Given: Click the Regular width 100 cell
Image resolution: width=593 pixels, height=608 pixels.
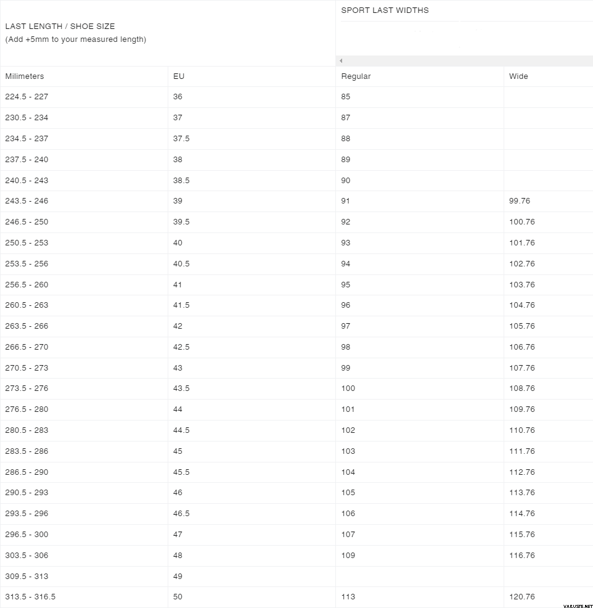Looking at the screenshot, I should click(348, 388).
